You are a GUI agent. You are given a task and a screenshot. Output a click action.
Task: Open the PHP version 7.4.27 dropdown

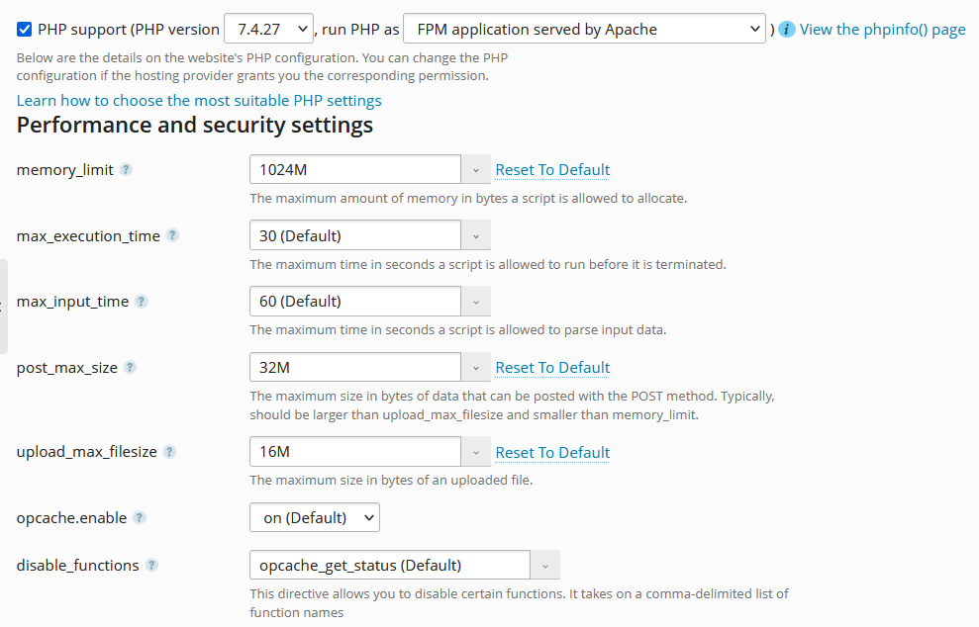click(268, 30)
